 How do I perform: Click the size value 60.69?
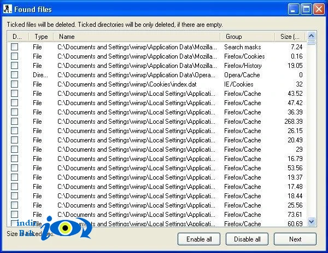tap(295, 223)
